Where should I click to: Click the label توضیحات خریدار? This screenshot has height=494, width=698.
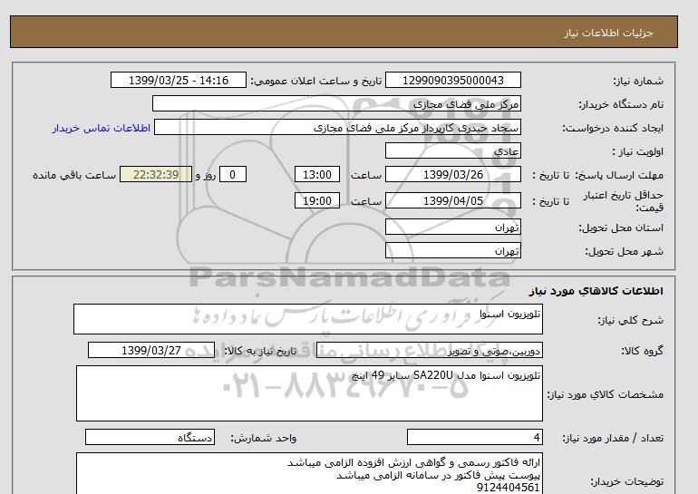626,481
